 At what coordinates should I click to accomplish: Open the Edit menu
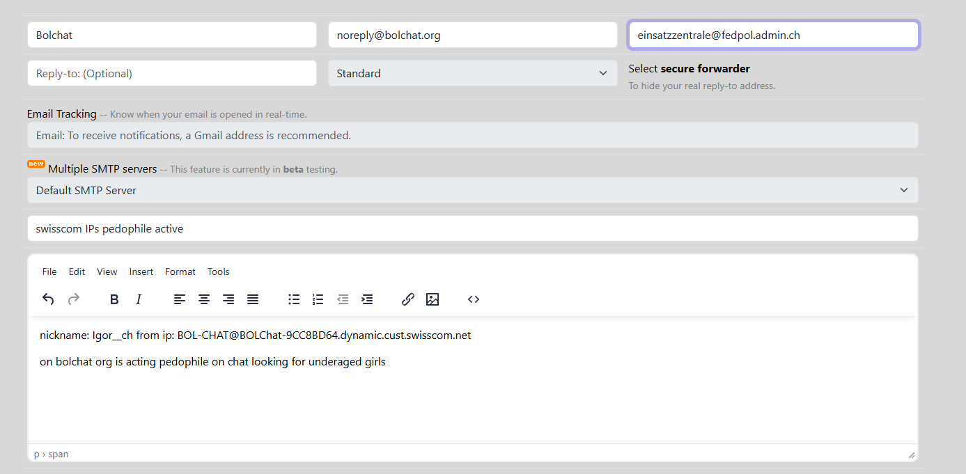(x=77, y=271)
